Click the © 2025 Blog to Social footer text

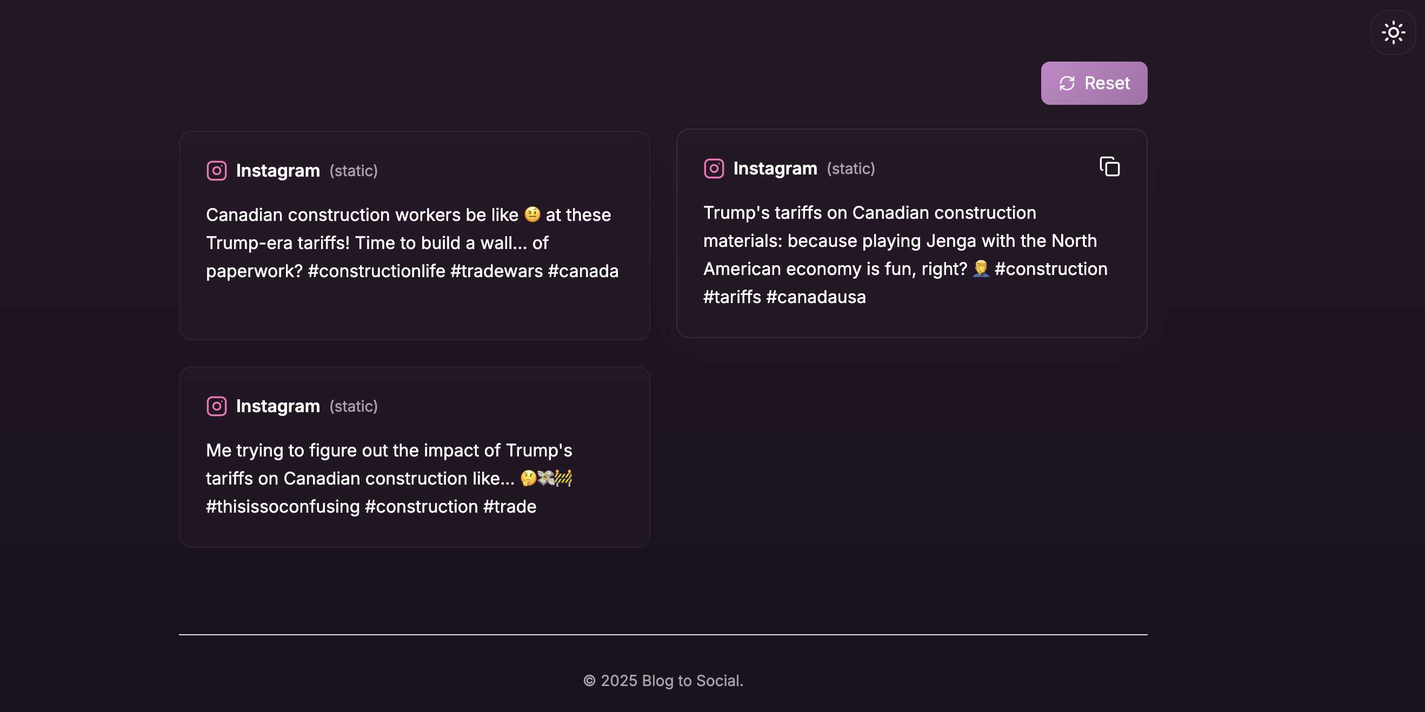[x=663, y=681]
